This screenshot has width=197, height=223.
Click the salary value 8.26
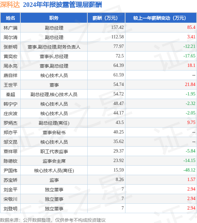tap(120, 179)
